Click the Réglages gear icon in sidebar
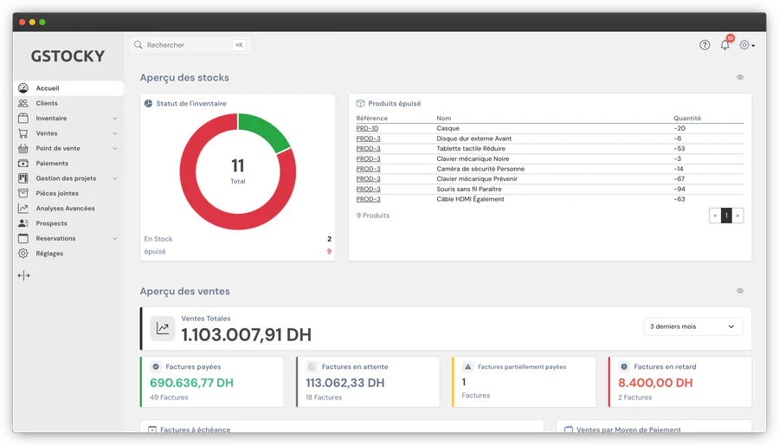Viewport: 779px width, 445px height. [23, 254]
